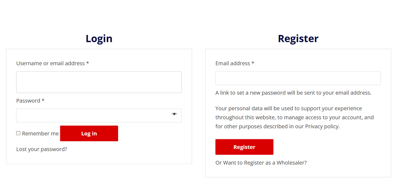Click the asterisk beside the Password label
The image size is (396, 190).
click(43, 100)
